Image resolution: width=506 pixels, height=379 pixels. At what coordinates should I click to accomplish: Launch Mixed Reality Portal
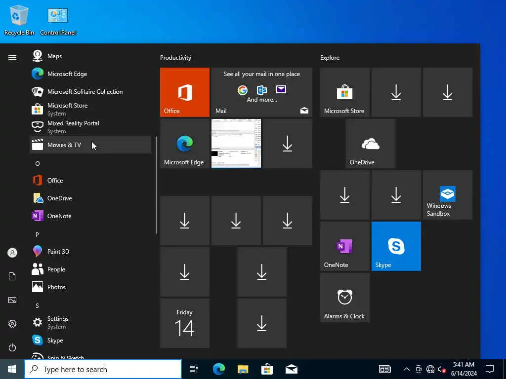(x=90, y=127)
